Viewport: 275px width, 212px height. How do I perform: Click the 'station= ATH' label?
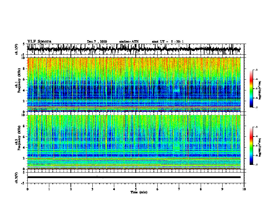[129, 42]
